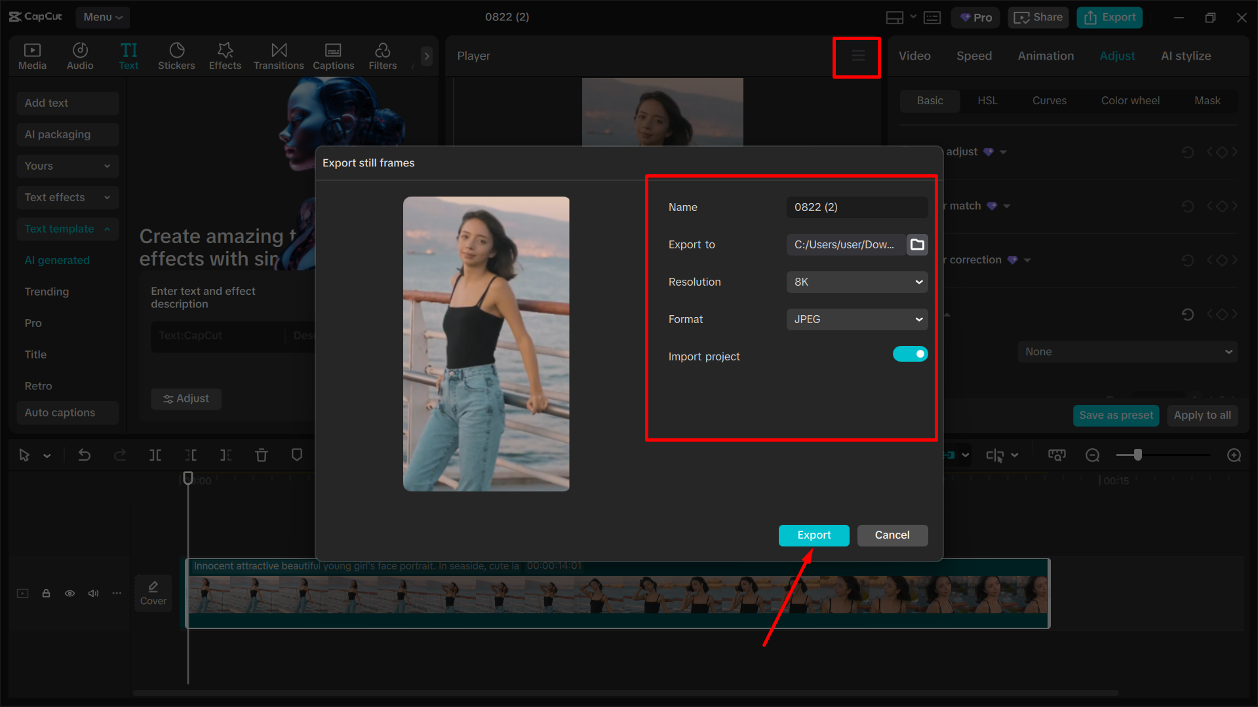The width and height of the screenshot is (1258, 707).
Task: Open the Resolution 8K dropdown
Action: 857,282
